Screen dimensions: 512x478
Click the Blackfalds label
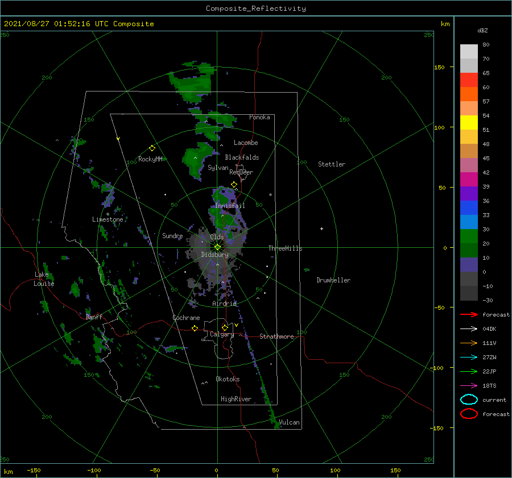pyautogui.click(x=242, y=157)
